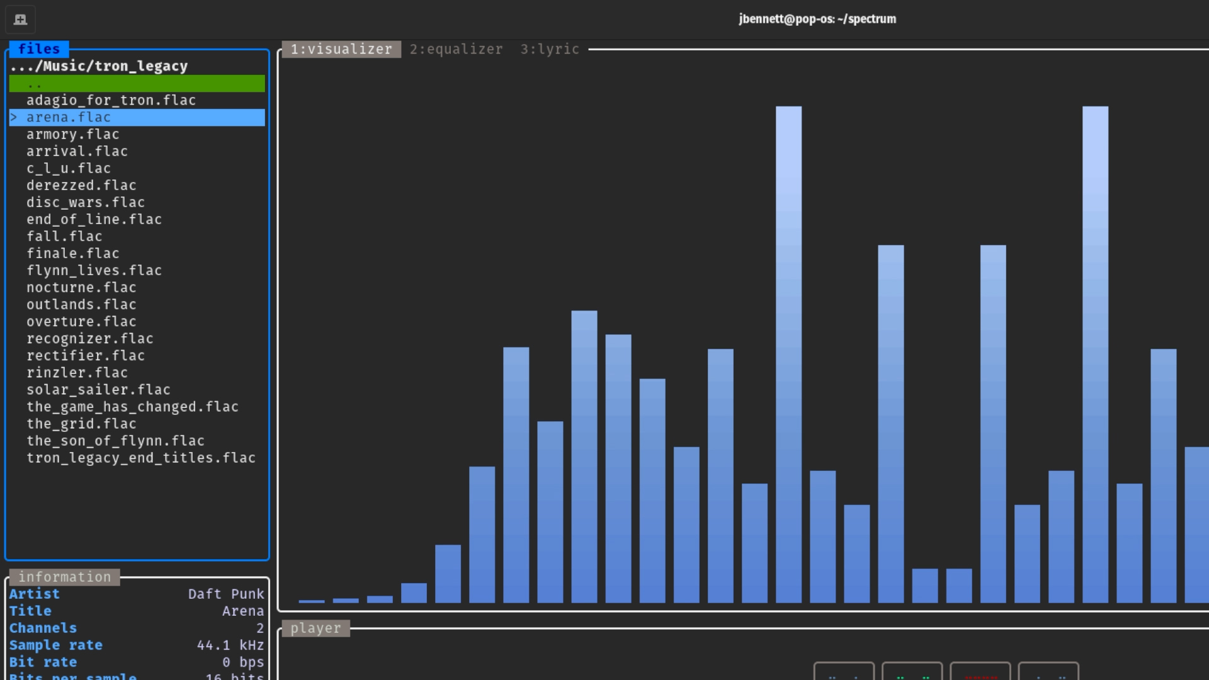Screen dimensions: 1209x680
Task: Click the next track player button
Action: click(1048, 672)
